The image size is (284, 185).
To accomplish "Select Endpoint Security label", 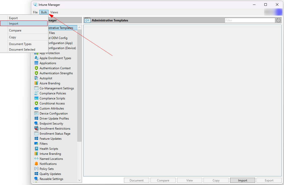I will (x=51, y=124).
